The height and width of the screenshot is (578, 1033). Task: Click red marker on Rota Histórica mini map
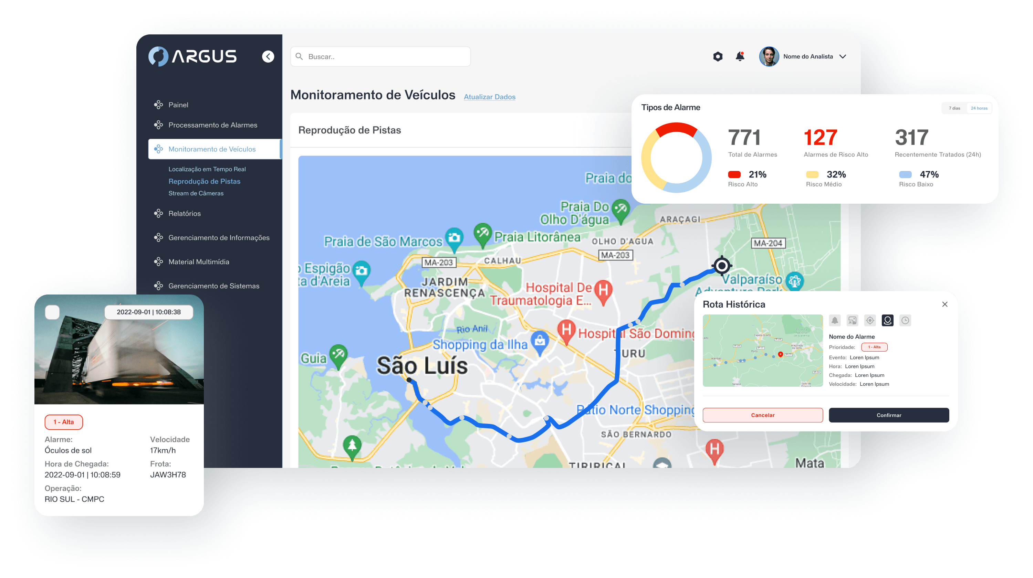pyautogui.click(x=780, y=354)
